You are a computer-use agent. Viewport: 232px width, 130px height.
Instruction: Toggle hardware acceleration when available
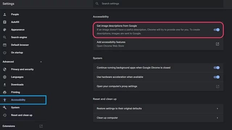(x=216, y=77)
